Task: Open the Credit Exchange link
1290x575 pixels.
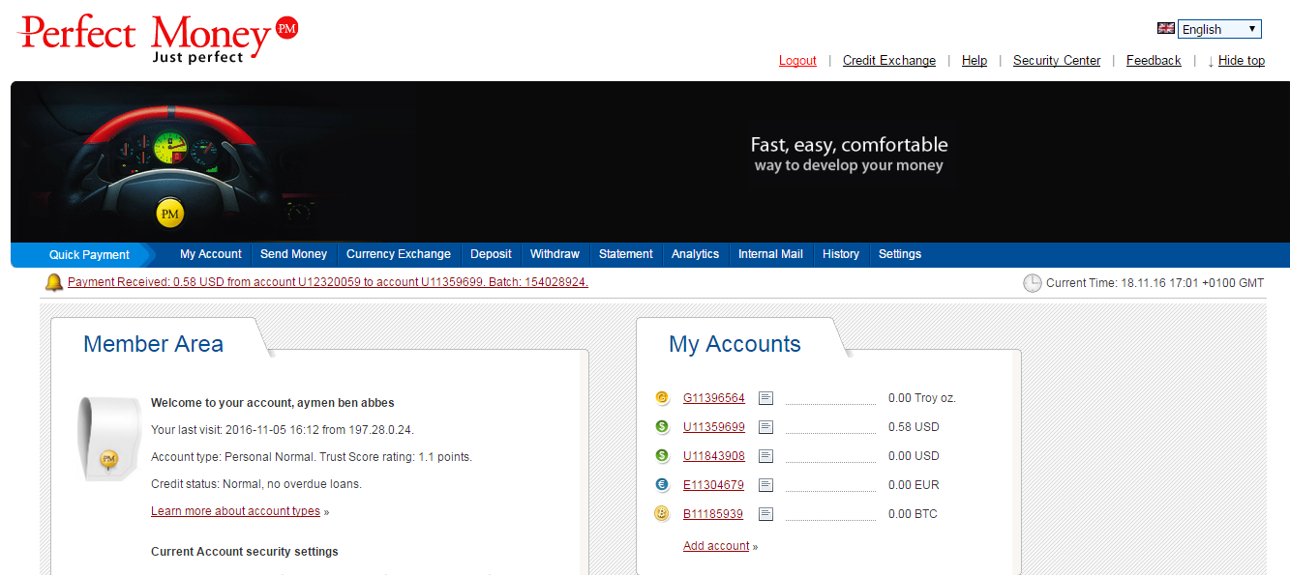Action: coord(889,60)
